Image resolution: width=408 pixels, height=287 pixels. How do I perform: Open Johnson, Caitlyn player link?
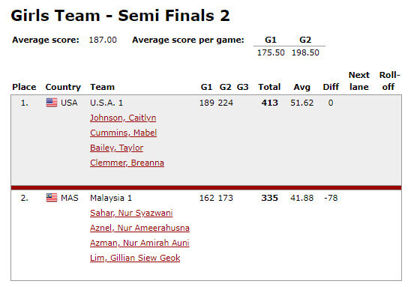point(123,118)
